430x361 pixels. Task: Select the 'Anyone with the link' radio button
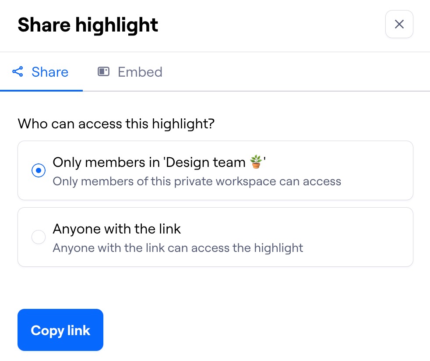(x=39, y=237)
